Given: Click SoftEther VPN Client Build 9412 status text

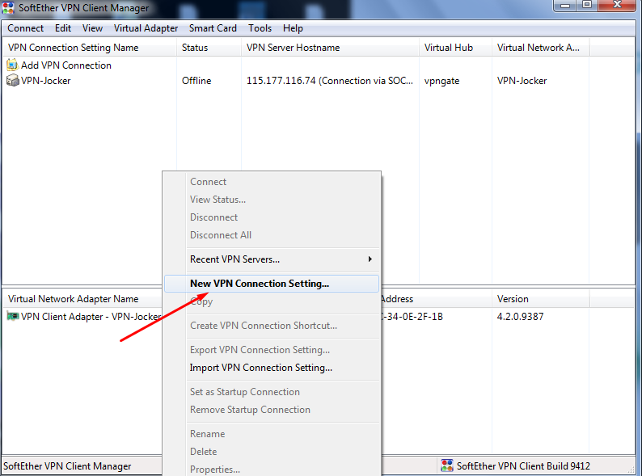Looking at the screenshot, I should [x=523, y=465].
